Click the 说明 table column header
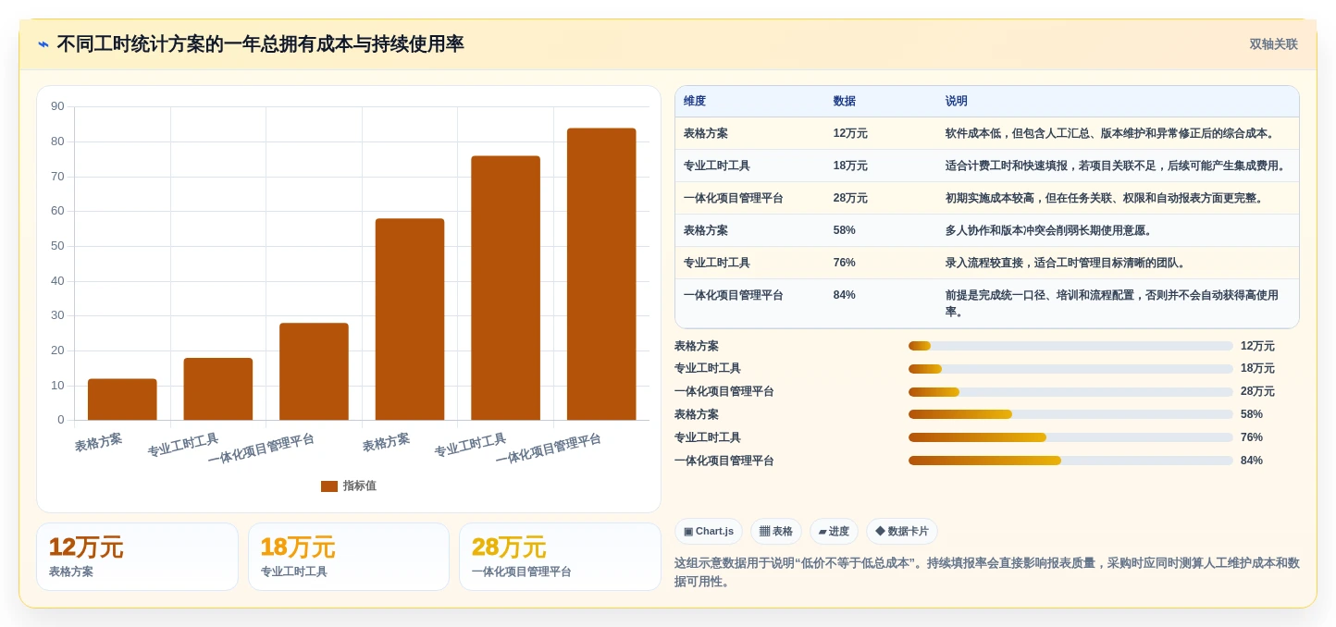This screenshot has height=627, width=1336. pos(957,102)
